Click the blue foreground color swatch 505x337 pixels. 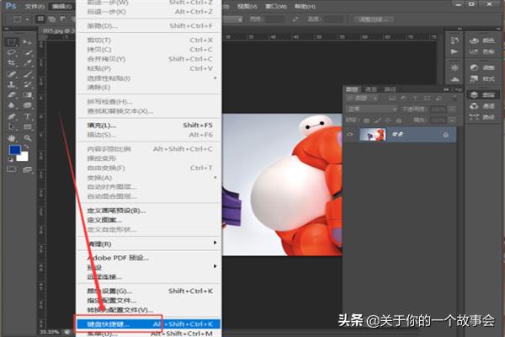coord(14,152)
